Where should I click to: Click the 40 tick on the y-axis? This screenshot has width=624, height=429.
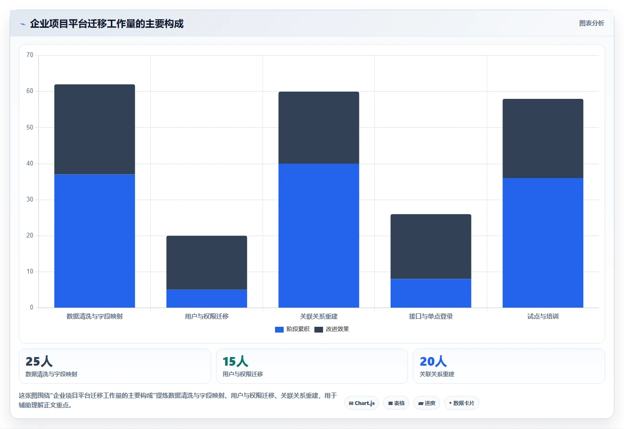pos(30,164)
